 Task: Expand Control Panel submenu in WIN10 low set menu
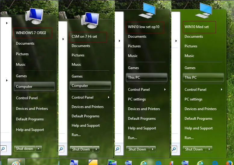tap(165, 90)
